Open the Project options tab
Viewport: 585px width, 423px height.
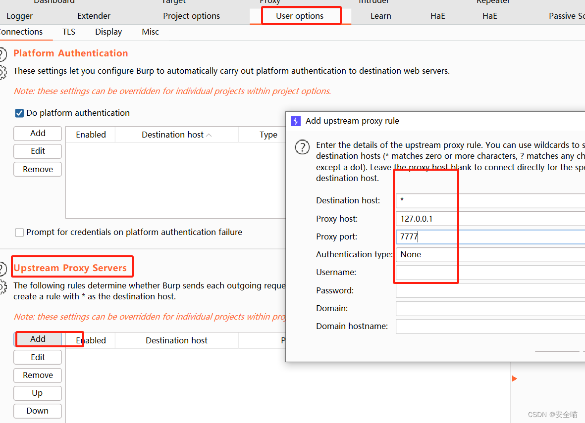[191, 16]
